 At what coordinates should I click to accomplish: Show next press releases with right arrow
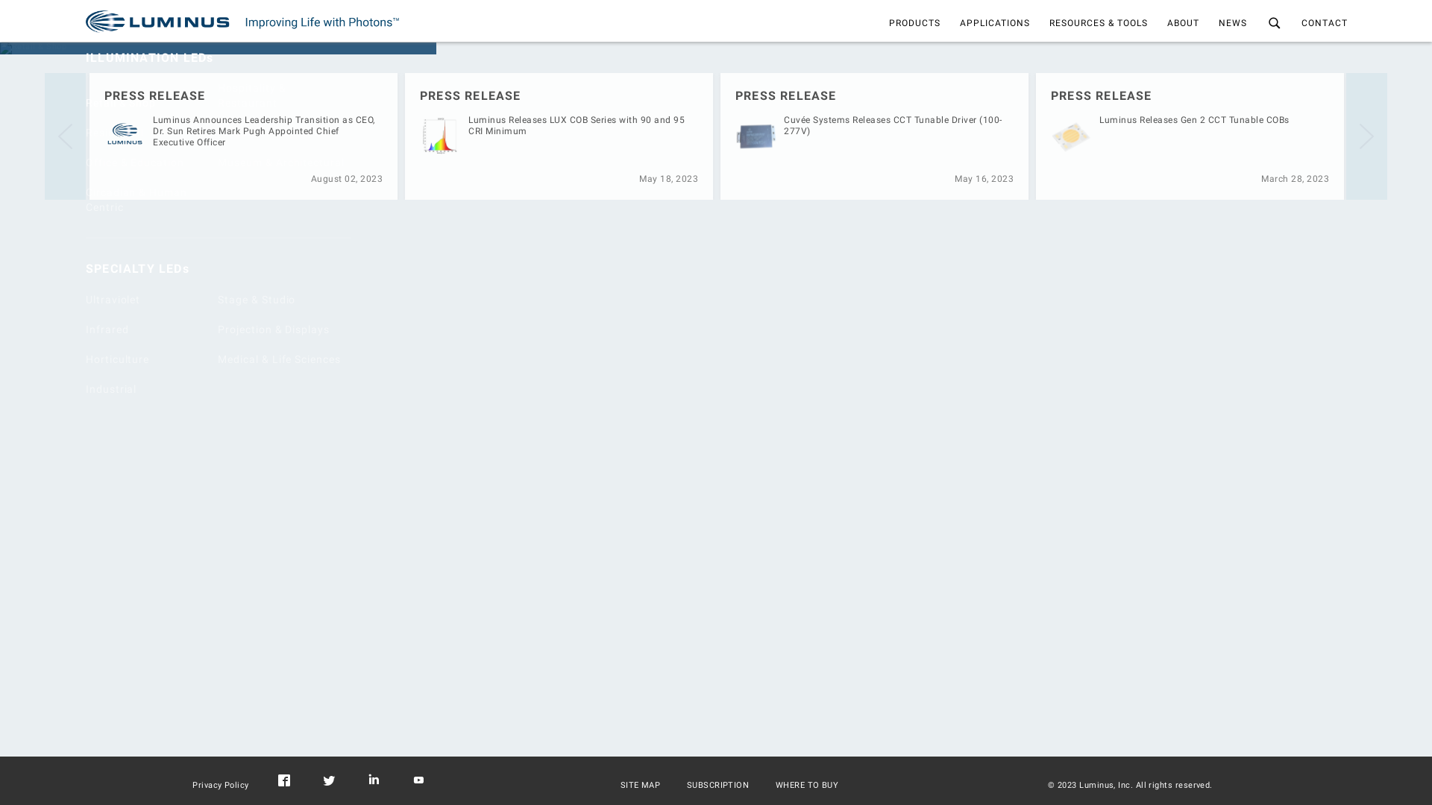coord(1366,136)
